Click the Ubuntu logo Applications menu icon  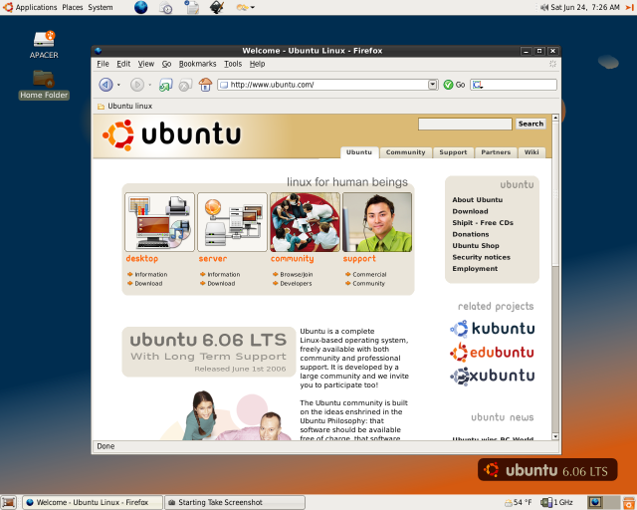(x=8, y=7)
